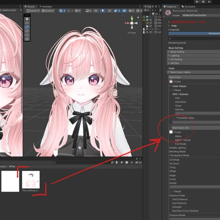Open the Hierarchy tab
The width and height of the screenshot is (220, 220).
(x=148, y=6)
